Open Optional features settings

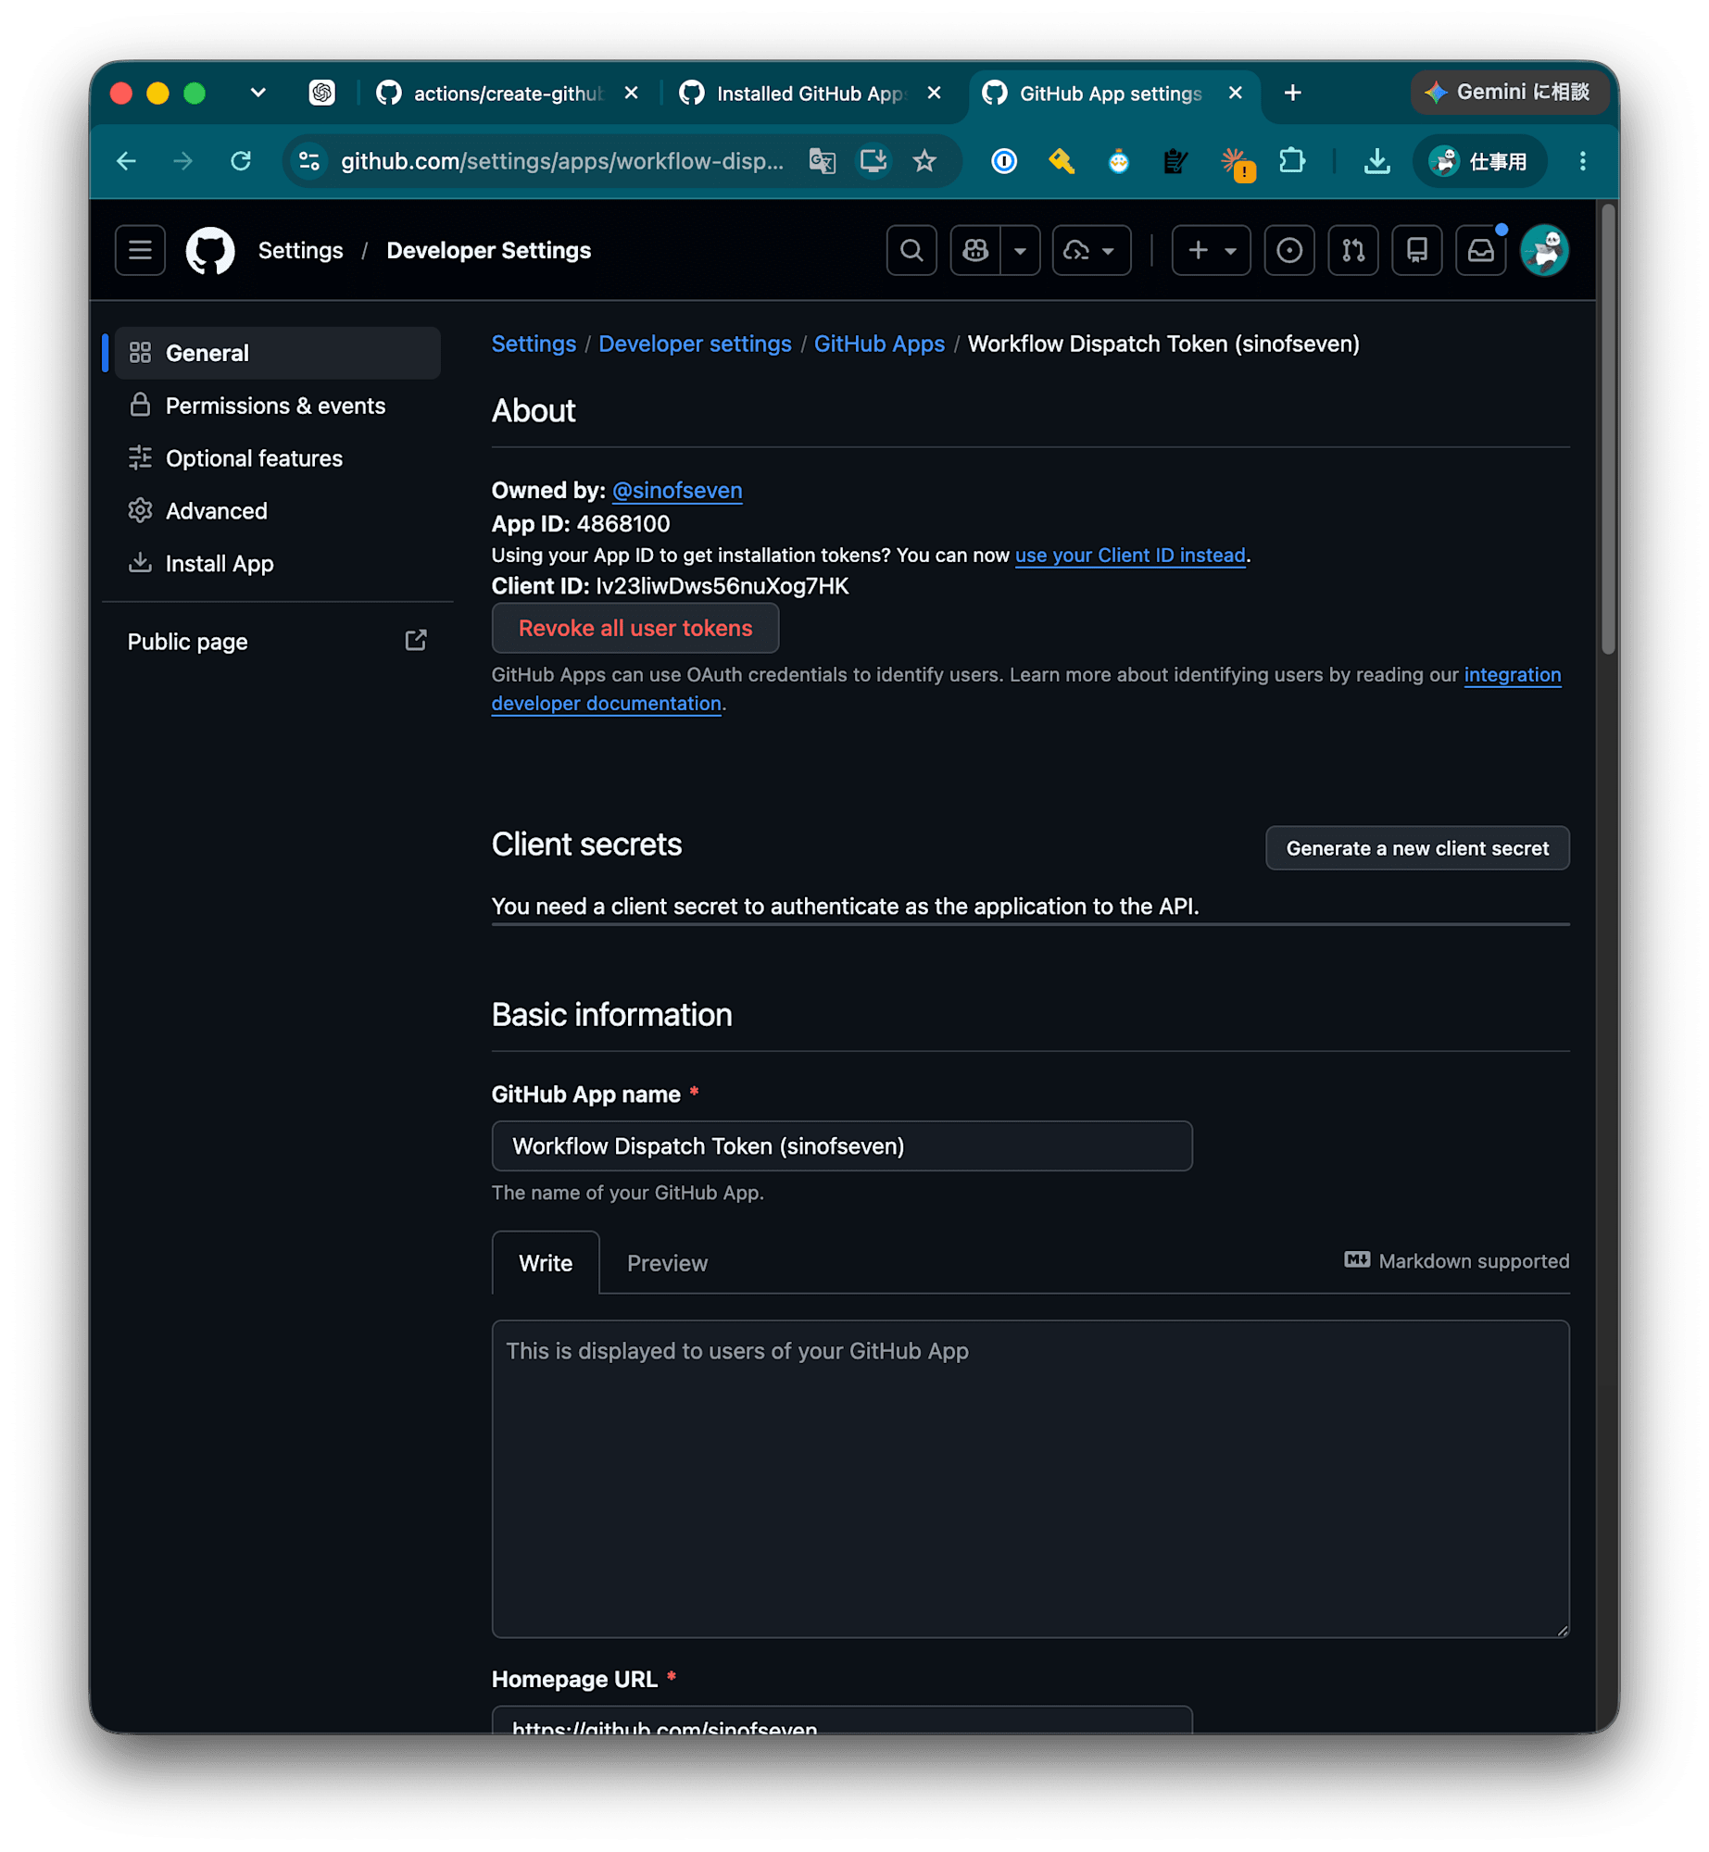(x=277, y=458)
